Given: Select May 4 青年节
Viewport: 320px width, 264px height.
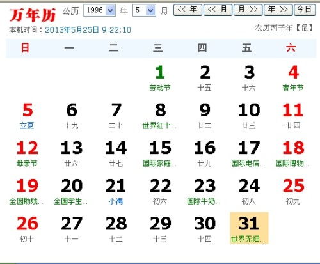Looking at the screenshot, I should [x=293, y=79].
